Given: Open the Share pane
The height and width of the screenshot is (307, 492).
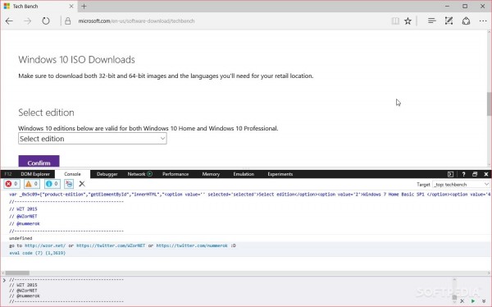Looking at the screenshot, I should tap(466, 21).
